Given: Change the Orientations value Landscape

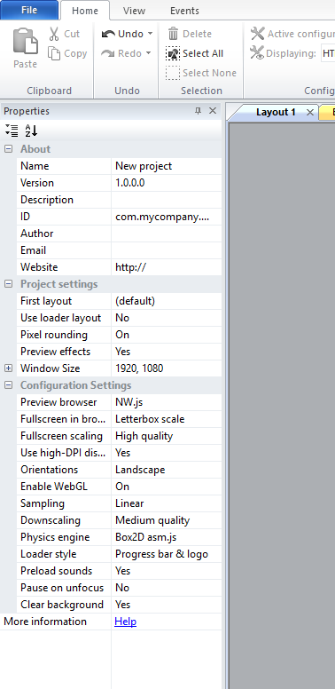Looking at the screenshot, I should coord(167,470).
